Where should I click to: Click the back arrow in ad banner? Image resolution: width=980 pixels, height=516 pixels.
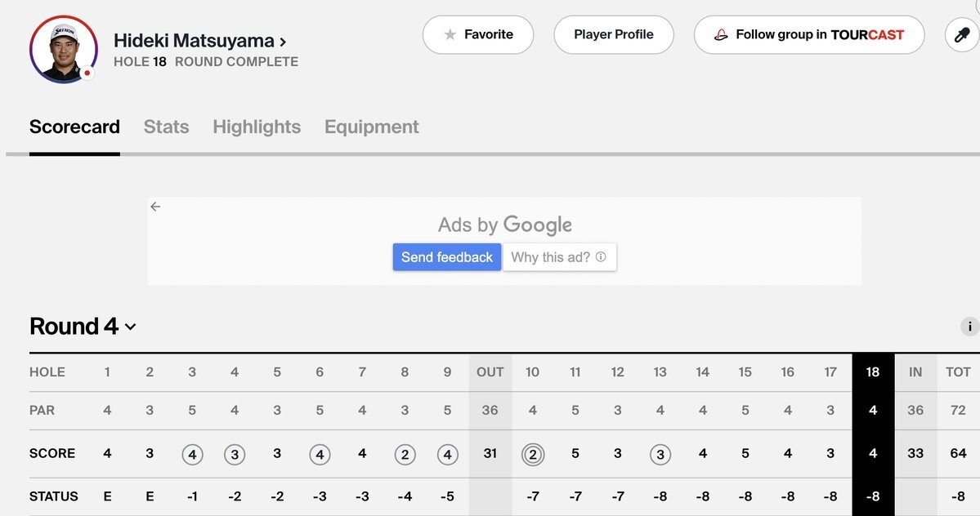click(x=155, y=207)
